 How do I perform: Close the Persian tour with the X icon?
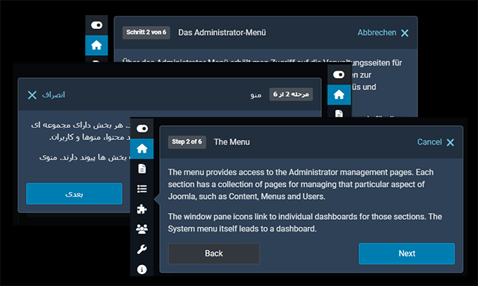32,95
